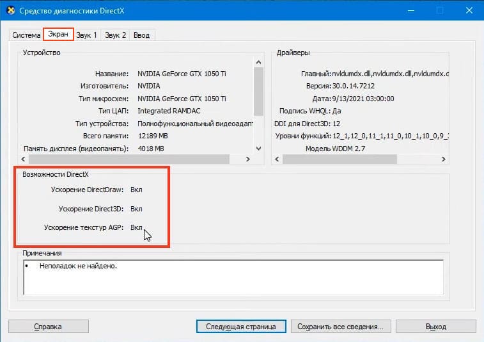The image size is (484, 342).
Task: Click the 'Память дисплея (видеопамять)' label
Action: coord(76,149)
